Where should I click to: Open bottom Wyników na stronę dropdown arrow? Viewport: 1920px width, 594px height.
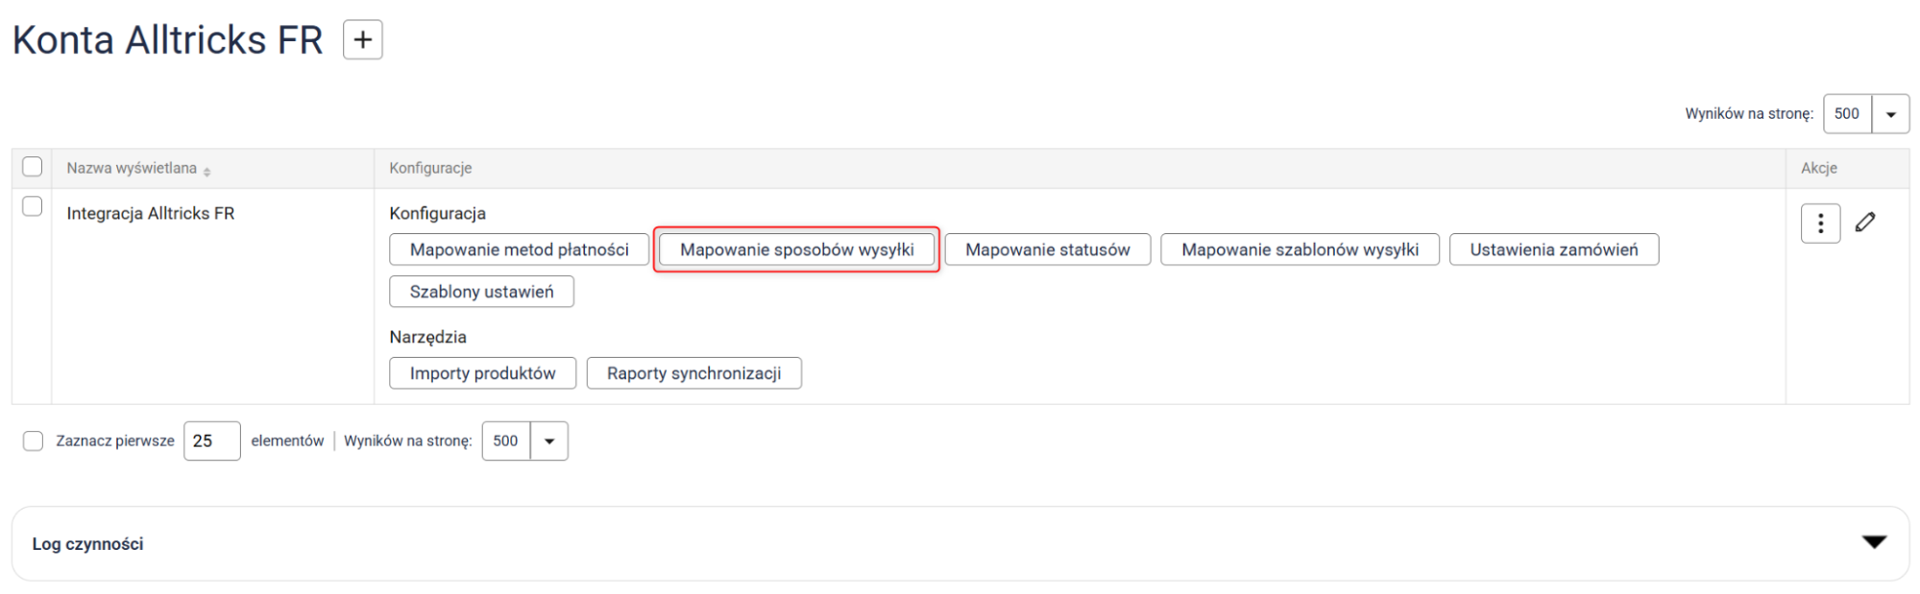(x=548, y=441)
